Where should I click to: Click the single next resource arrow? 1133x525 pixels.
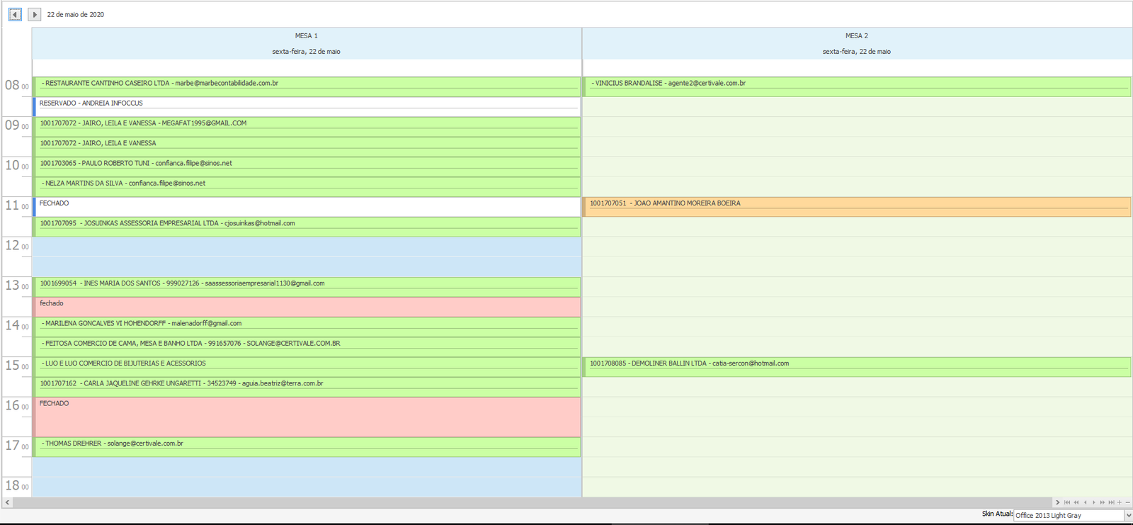coord(1094,502)
